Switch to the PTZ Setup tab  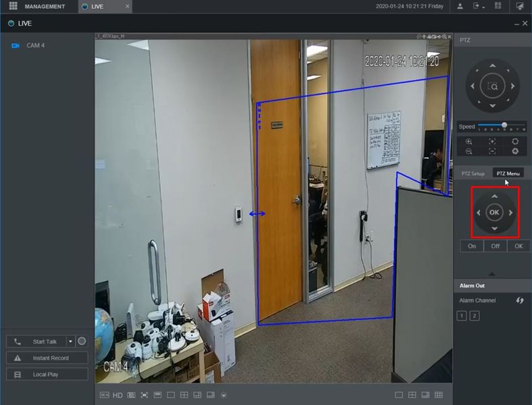473,173
